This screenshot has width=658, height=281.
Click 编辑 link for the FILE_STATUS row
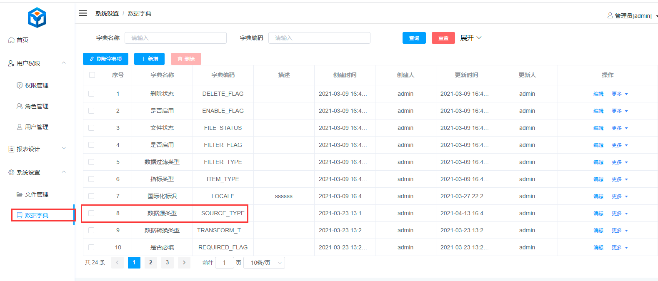(x=598, y=128)
